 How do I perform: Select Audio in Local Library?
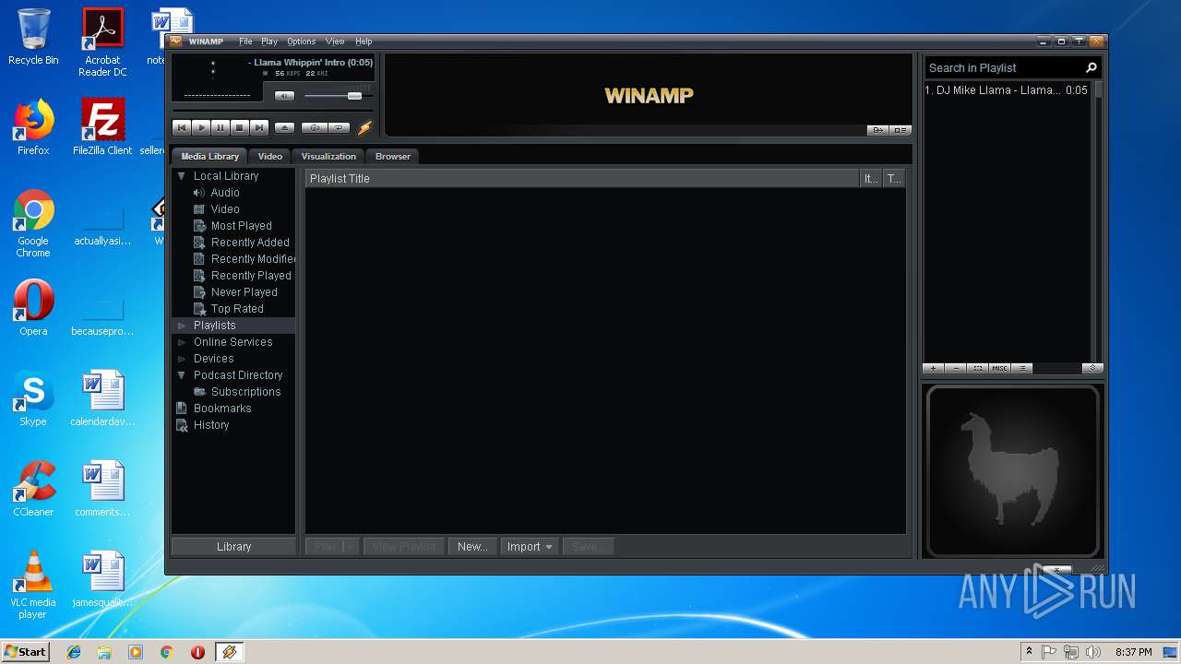225,193
